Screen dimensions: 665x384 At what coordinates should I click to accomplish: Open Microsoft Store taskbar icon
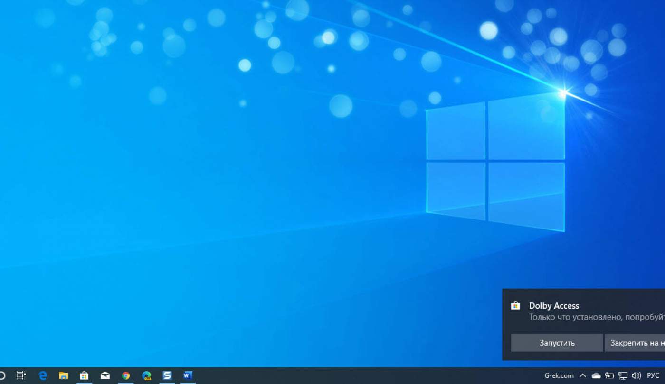coord(84,375)
